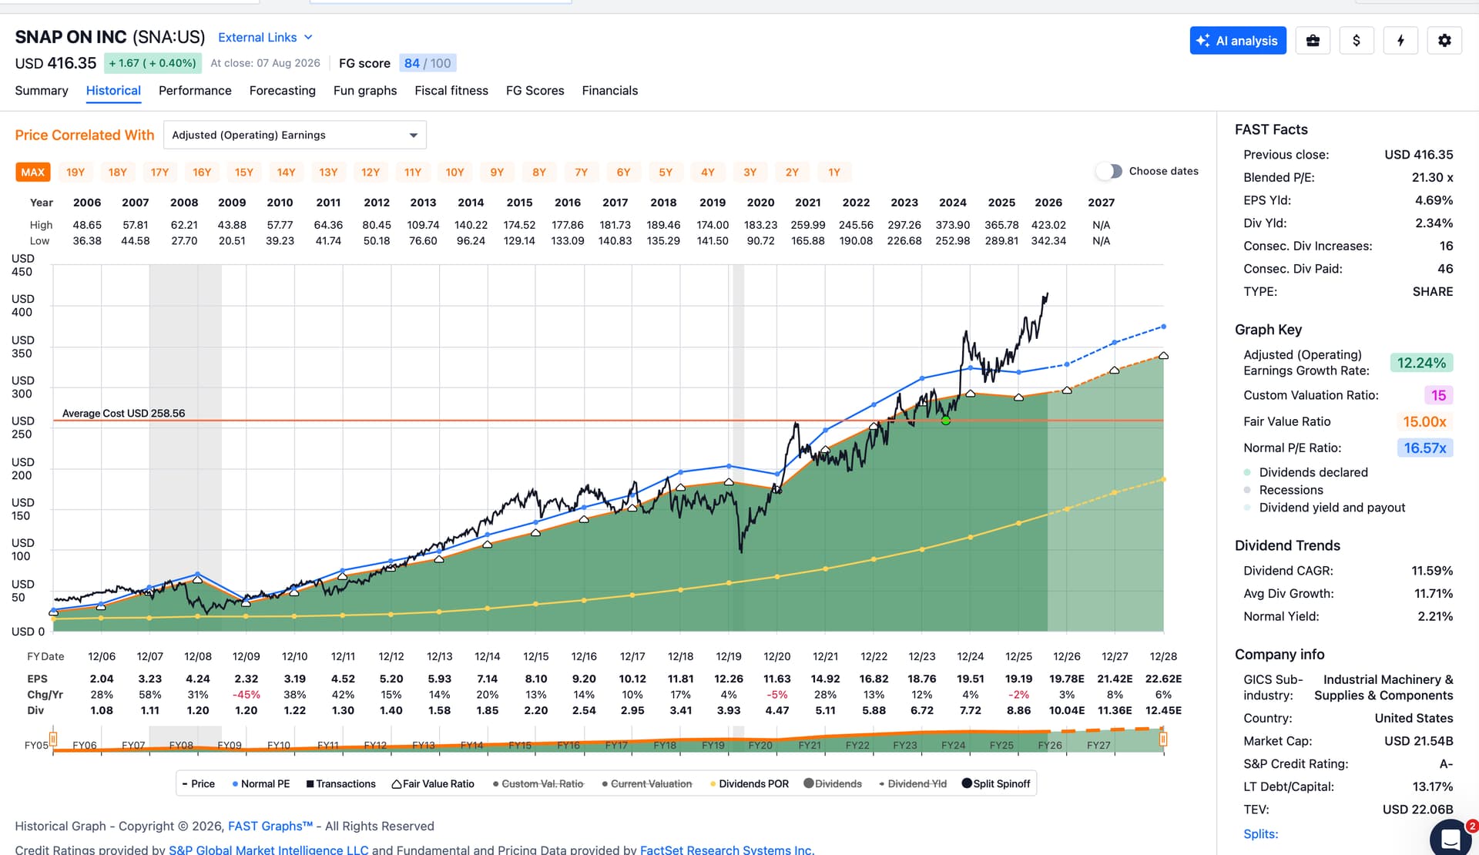Select the 1Y time range
This screenshot has height=855, width=1479.
tap(834, 172)
